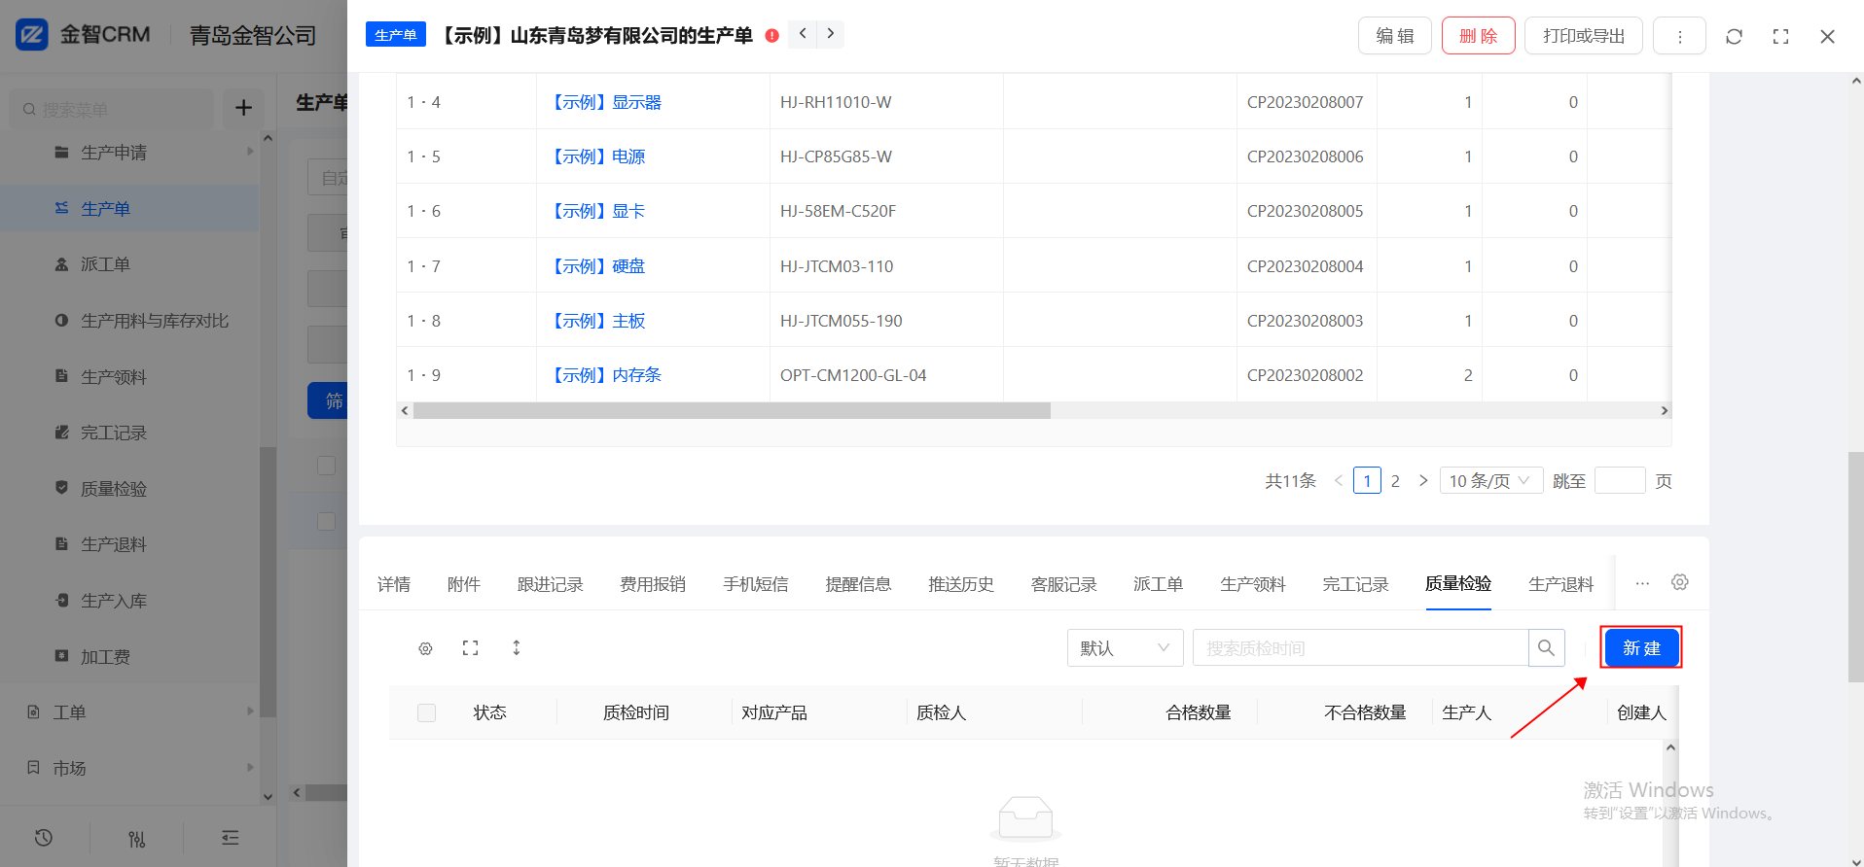Switch to the 生产退料 tab

pos(1560,584)
